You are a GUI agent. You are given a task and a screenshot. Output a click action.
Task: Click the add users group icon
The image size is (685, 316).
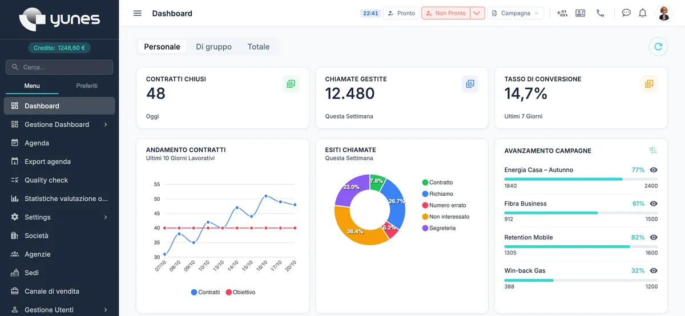(x=562, y=13)
